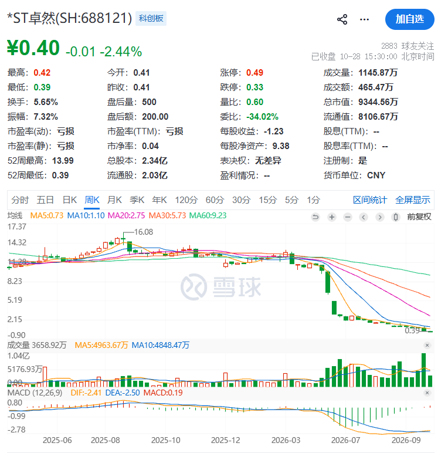The height and width of the screenshot is (453, 448).
Task: Click the MA20:2.75 label
Action: tap(127, 215)
